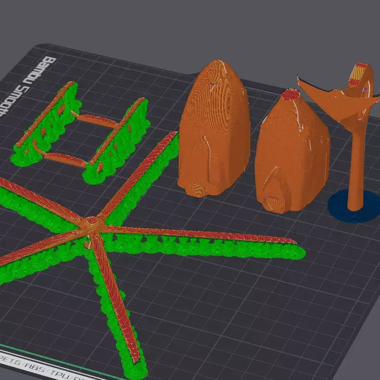Select the rectangular frame model with green supports
This screenshot has width=380, height=380.
click(80, 132)
